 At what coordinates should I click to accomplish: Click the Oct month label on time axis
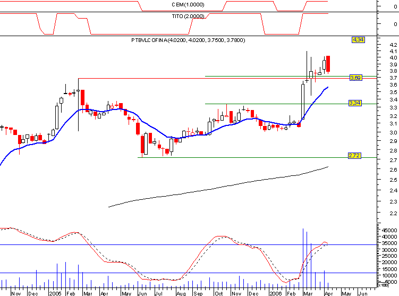pos(219,293)
